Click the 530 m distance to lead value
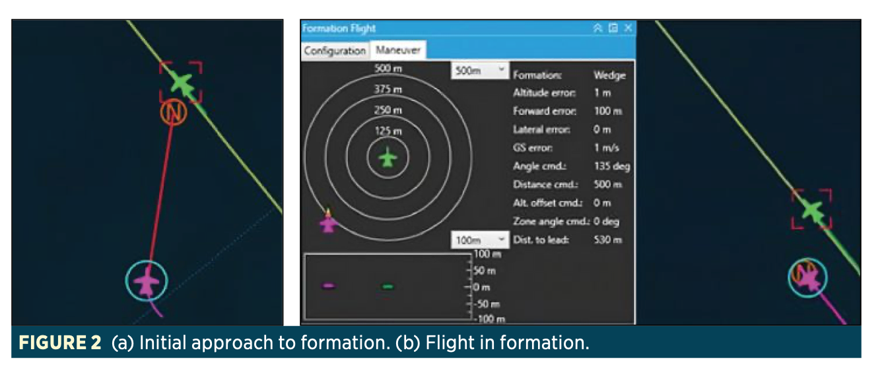 coord(607,240)
